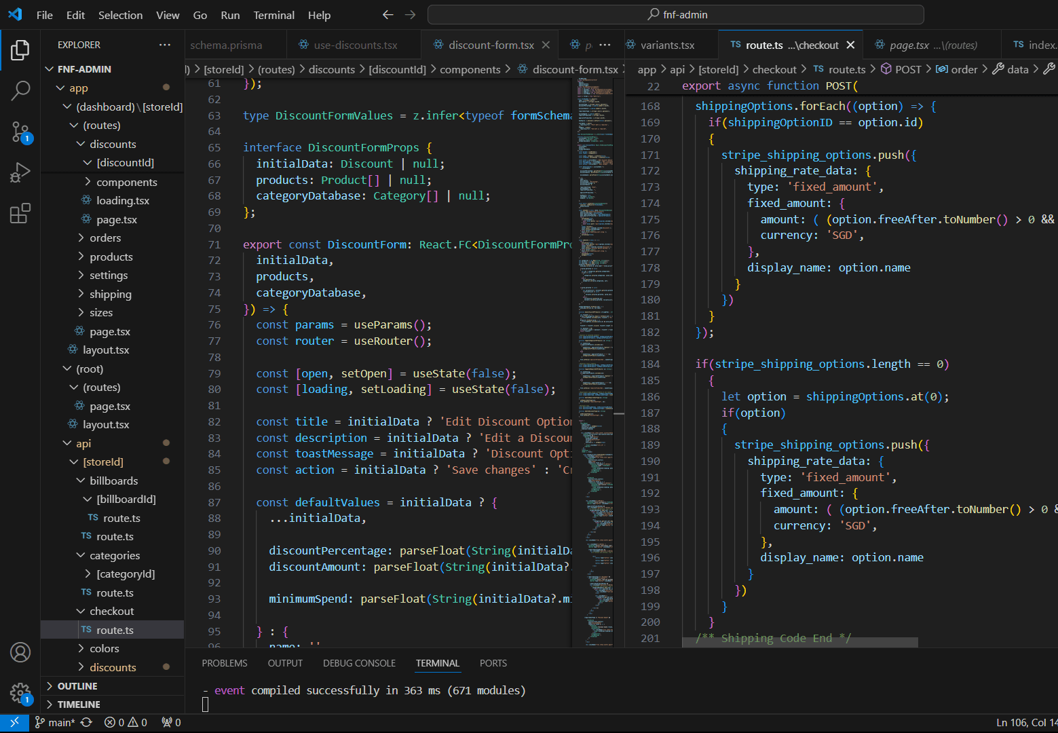Click the split editor icon in breadcrumb area

(x=1048, y=69)
